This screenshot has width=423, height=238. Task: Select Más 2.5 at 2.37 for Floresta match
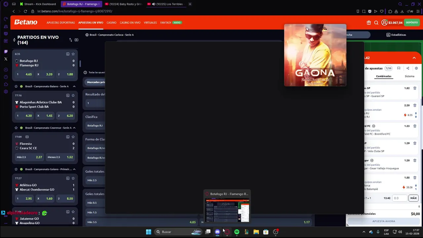(29, 157)
